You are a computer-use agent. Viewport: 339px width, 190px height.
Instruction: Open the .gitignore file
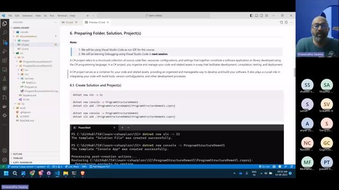(25, 112)
